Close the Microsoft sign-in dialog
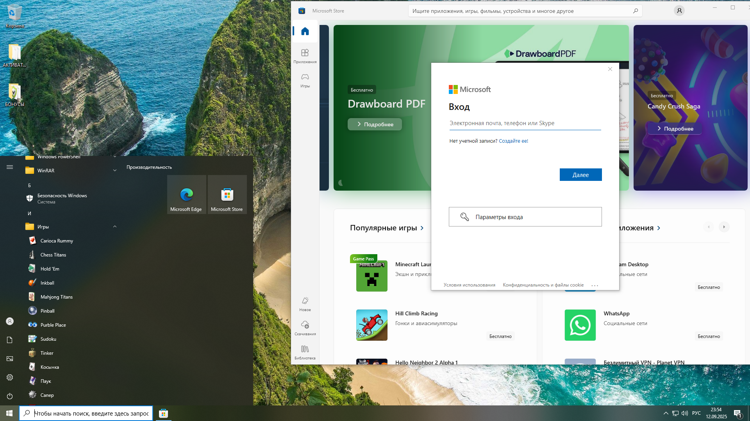The image size is (750, 421). [610, 69]
